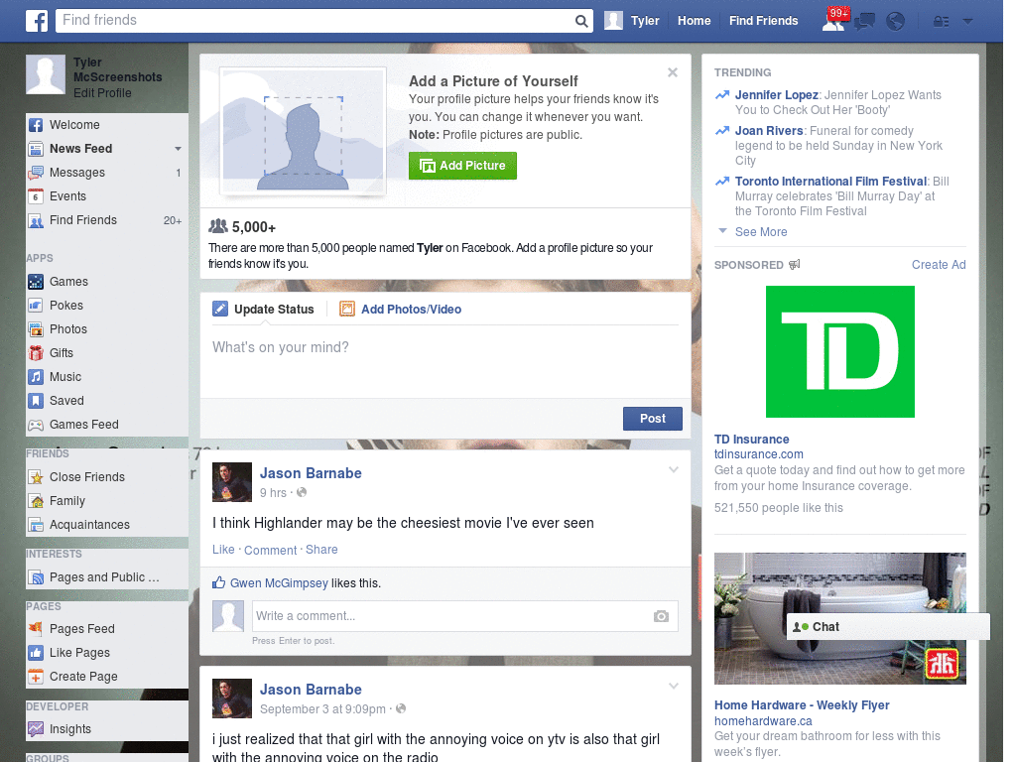Click the Close Friends star icon
1016x762 pixels.
pyautogui.click(x=36, y=477)
